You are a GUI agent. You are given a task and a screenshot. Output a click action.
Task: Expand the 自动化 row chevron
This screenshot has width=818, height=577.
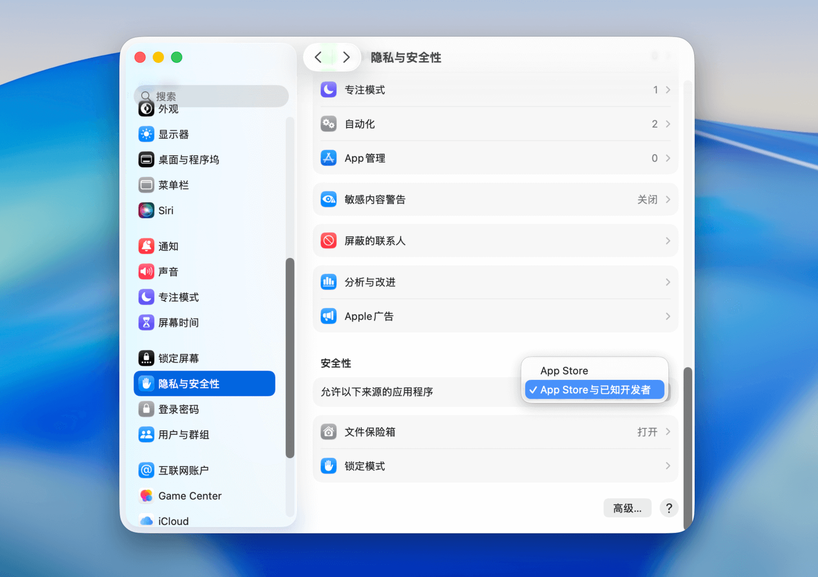point(668,124)
